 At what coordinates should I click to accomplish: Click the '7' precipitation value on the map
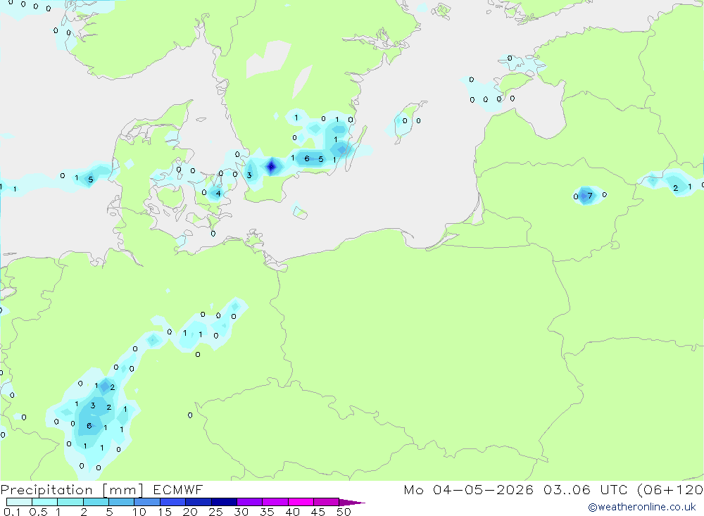(590, 196)
